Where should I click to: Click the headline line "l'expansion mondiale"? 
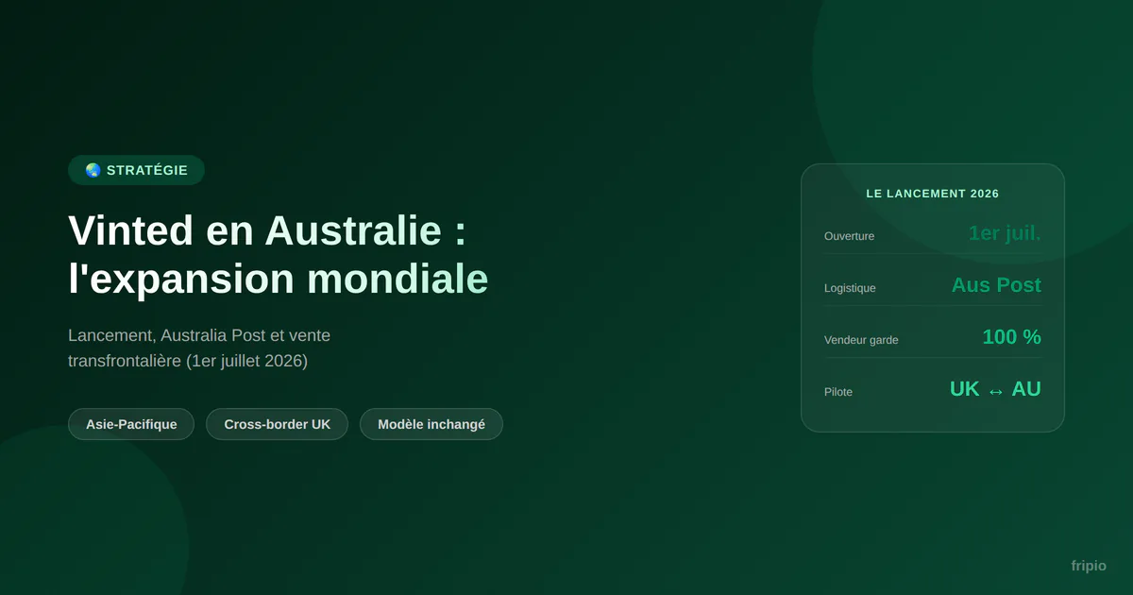point(279,279)
